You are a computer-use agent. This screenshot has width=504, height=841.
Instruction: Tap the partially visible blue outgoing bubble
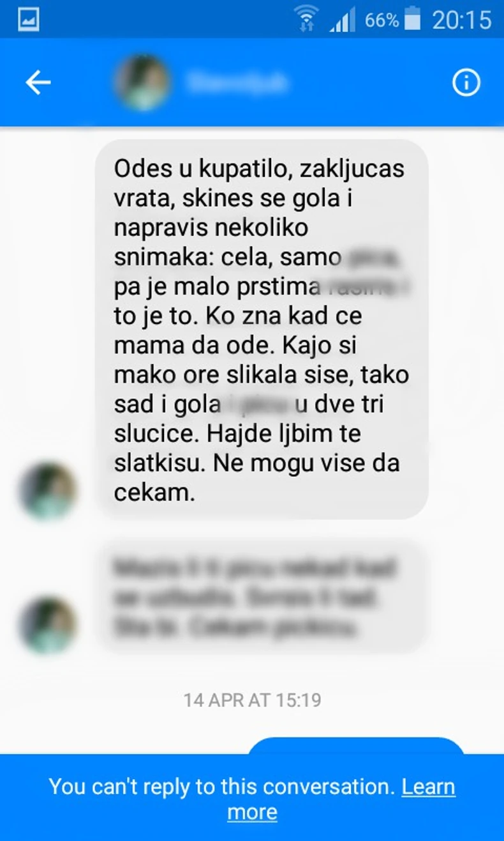tap(356, 746)
